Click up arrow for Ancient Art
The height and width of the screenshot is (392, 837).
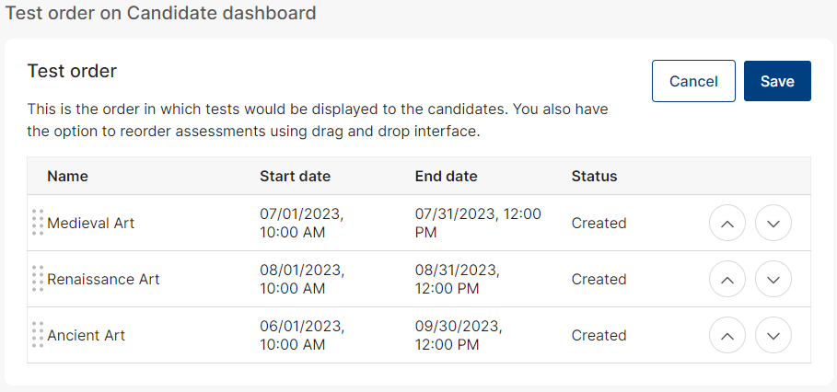(727, 335)
